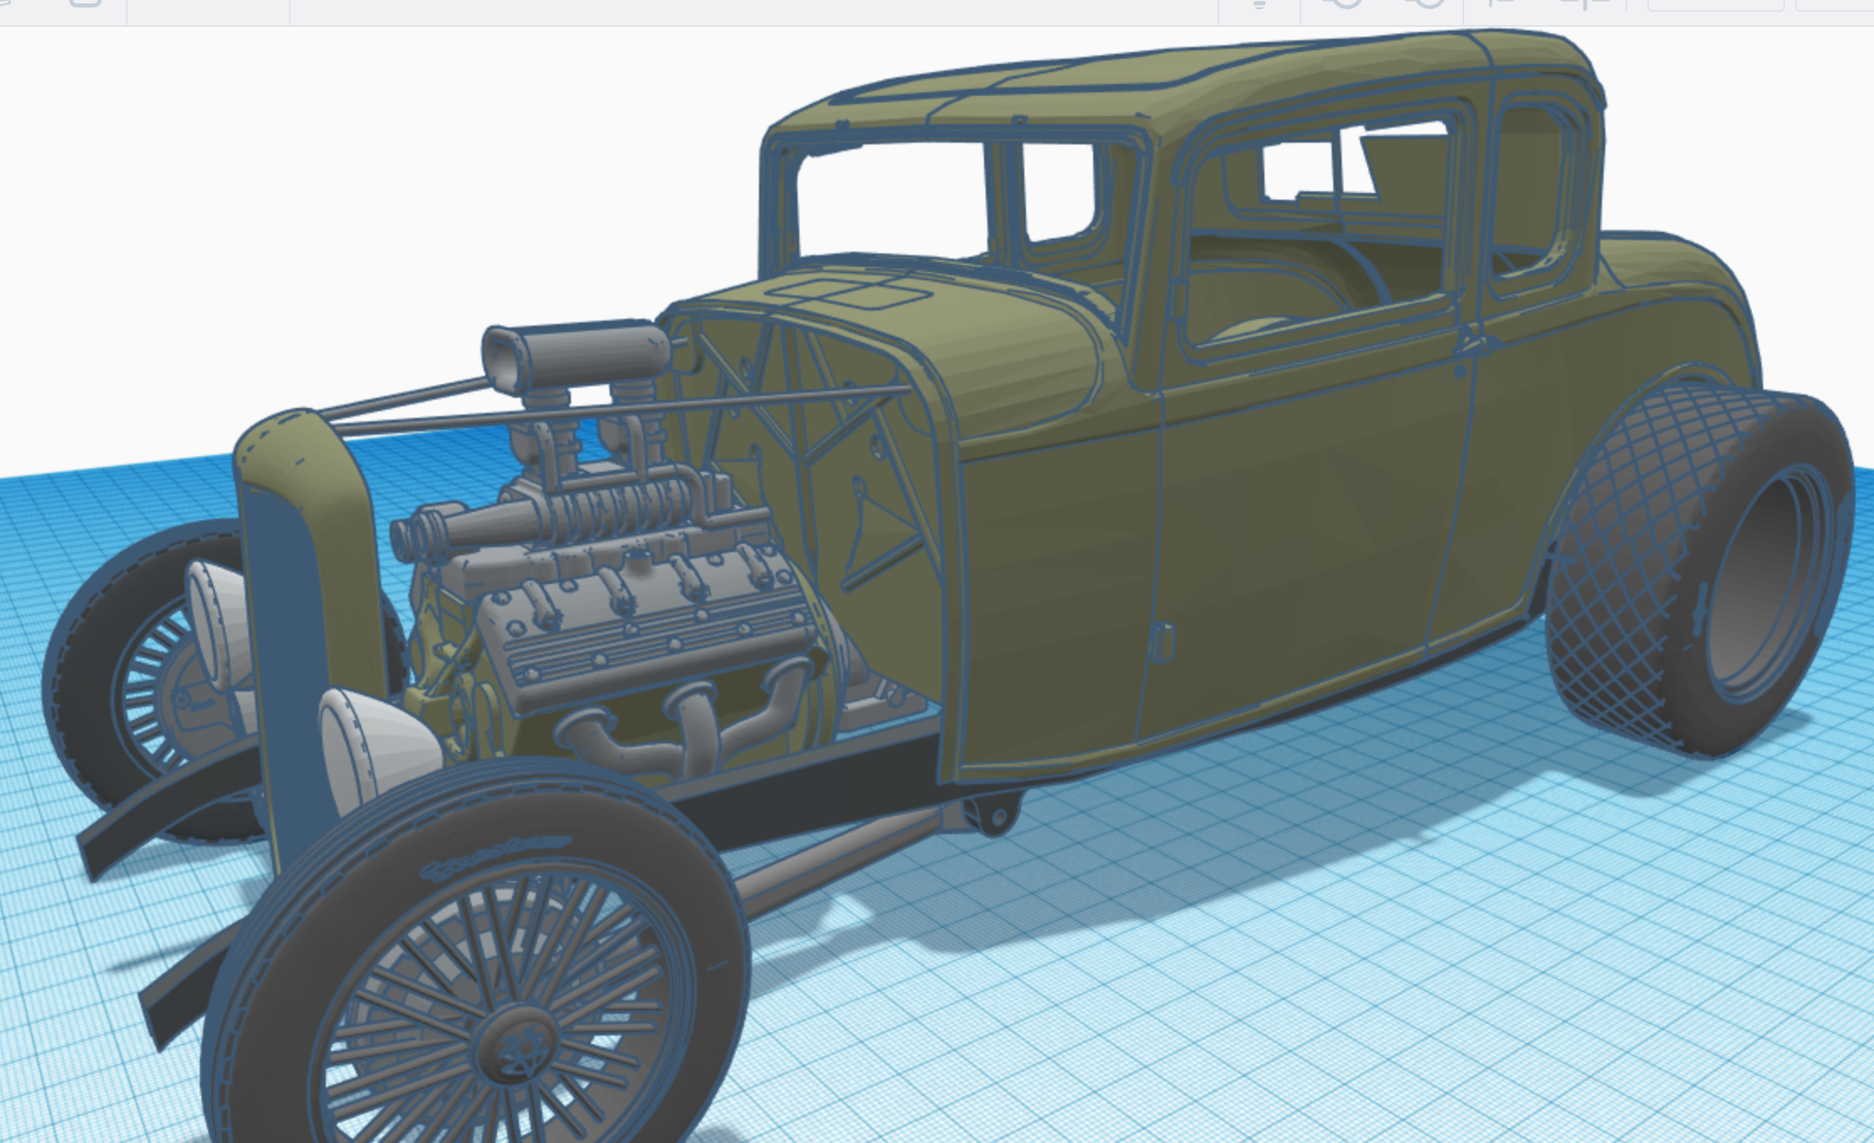1874x1143 pixels.
Task: Click the front tire sidewall lettering
Action: click(495, 856)
